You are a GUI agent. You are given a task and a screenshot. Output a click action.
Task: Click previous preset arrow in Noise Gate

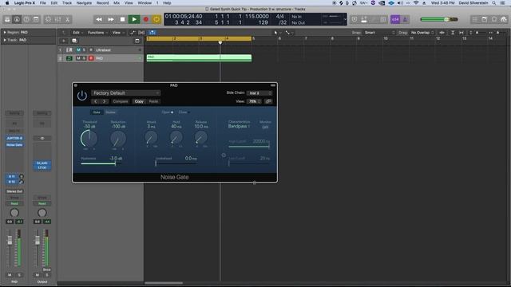tap(96, 101)
